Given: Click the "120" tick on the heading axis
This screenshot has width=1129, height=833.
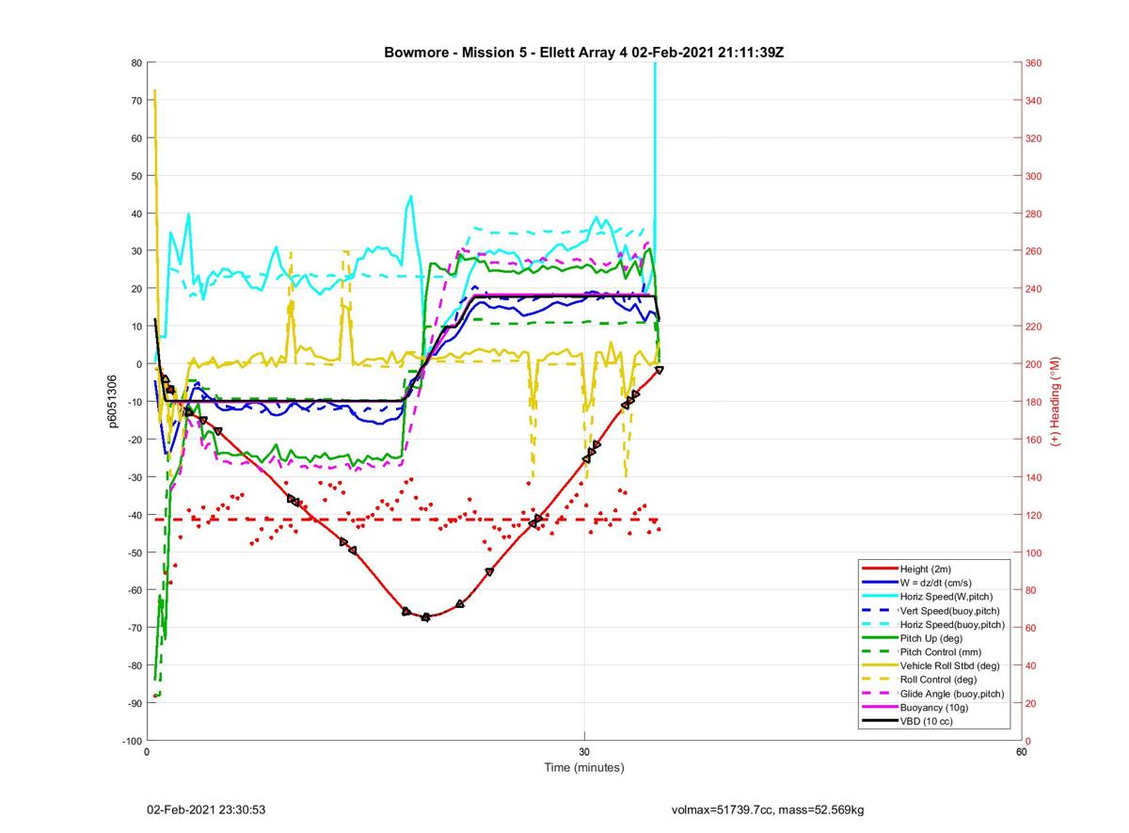Looking at the screenshot, I should (1034, 515).
